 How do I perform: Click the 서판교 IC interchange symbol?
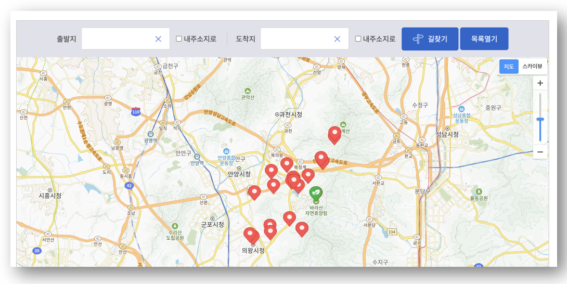click(378, 177)
